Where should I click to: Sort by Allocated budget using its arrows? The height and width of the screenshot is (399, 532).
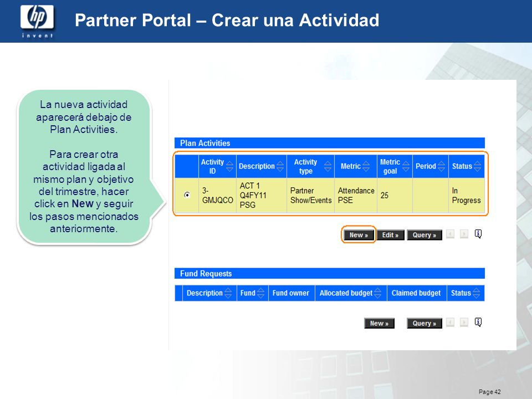click(377, 293)
